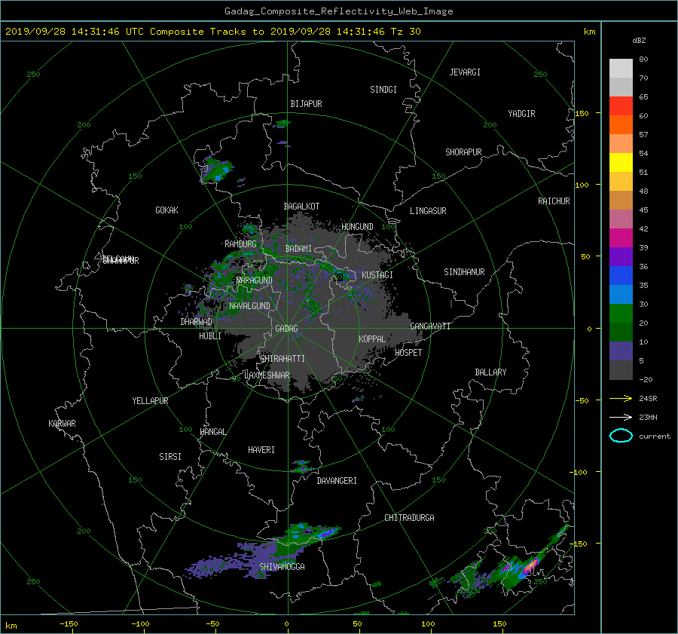Click the SHIVAMOGGA city label
678x634 pixels.
click(x=282, y=566)
